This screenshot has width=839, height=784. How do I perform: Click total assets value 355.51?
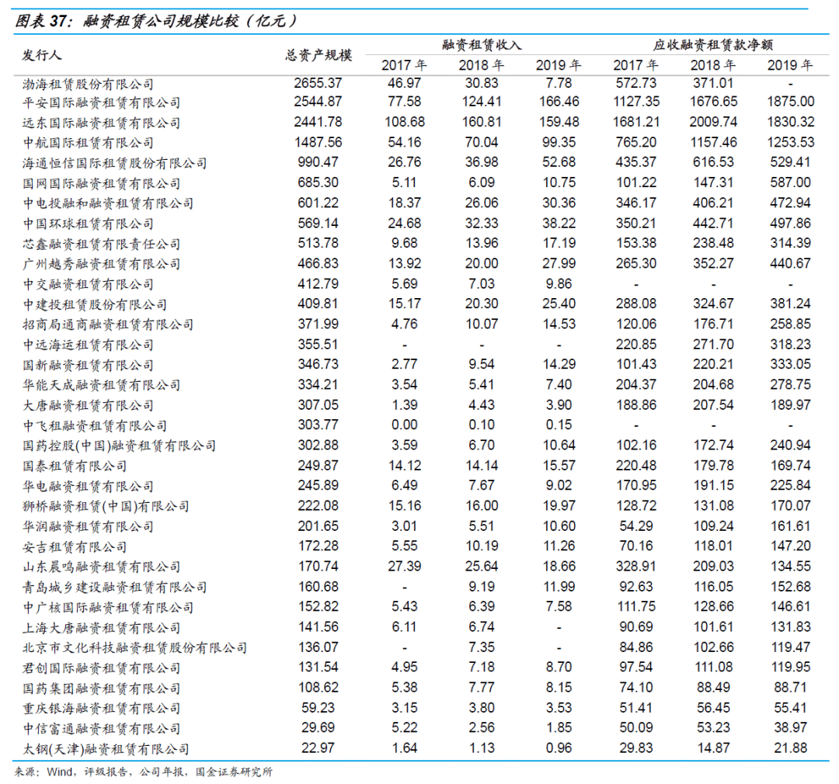pos(318,344)
